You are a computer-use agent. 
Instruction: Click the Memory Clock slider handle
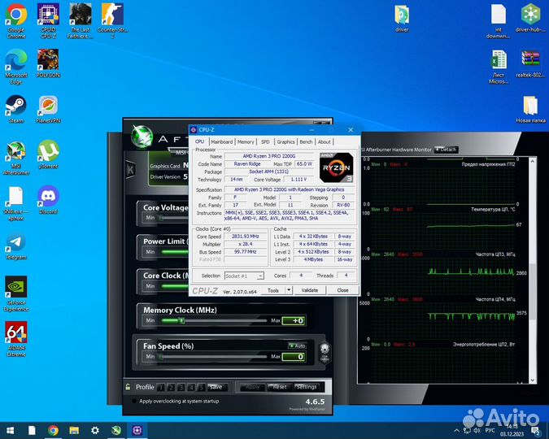click(181, 320)
